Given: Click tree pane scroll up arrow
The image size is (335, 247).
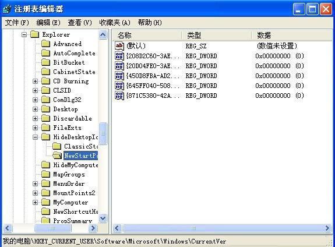Looking at the screenshot, I should click(103, 35).
